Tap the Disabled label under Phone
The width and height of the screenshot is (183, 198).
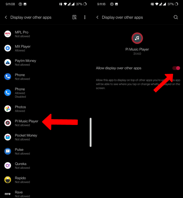(x=20, y=97)
